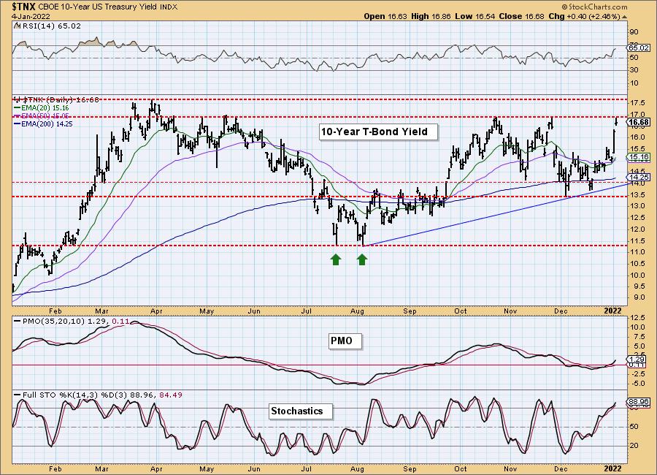Click the 1.29 PMO value tag on right axis

tap(638, 360)
